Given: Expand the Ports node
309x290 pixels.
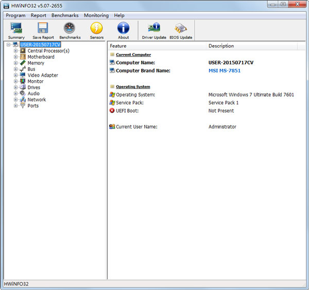Looking at the screenshot, I should [x=15, y=105].
